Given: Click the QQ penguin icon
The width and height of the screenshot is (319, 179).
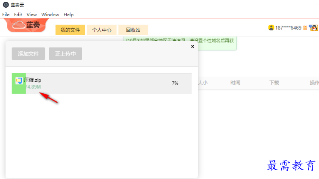Looking at the screenshot, I should [313, 28].
